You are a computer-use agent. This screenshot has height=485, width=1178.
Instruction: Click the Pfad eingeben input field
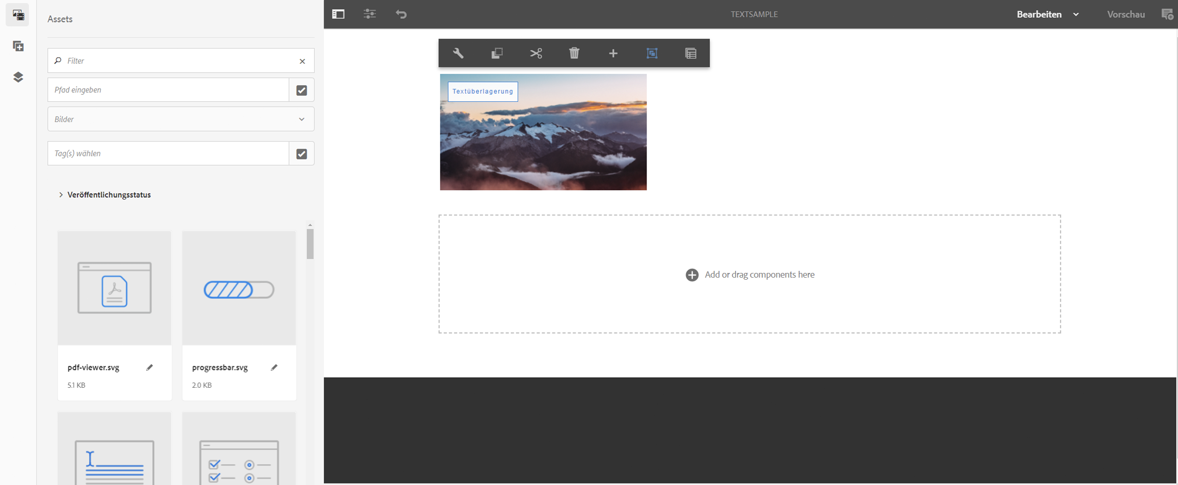[x=168, y=90]
